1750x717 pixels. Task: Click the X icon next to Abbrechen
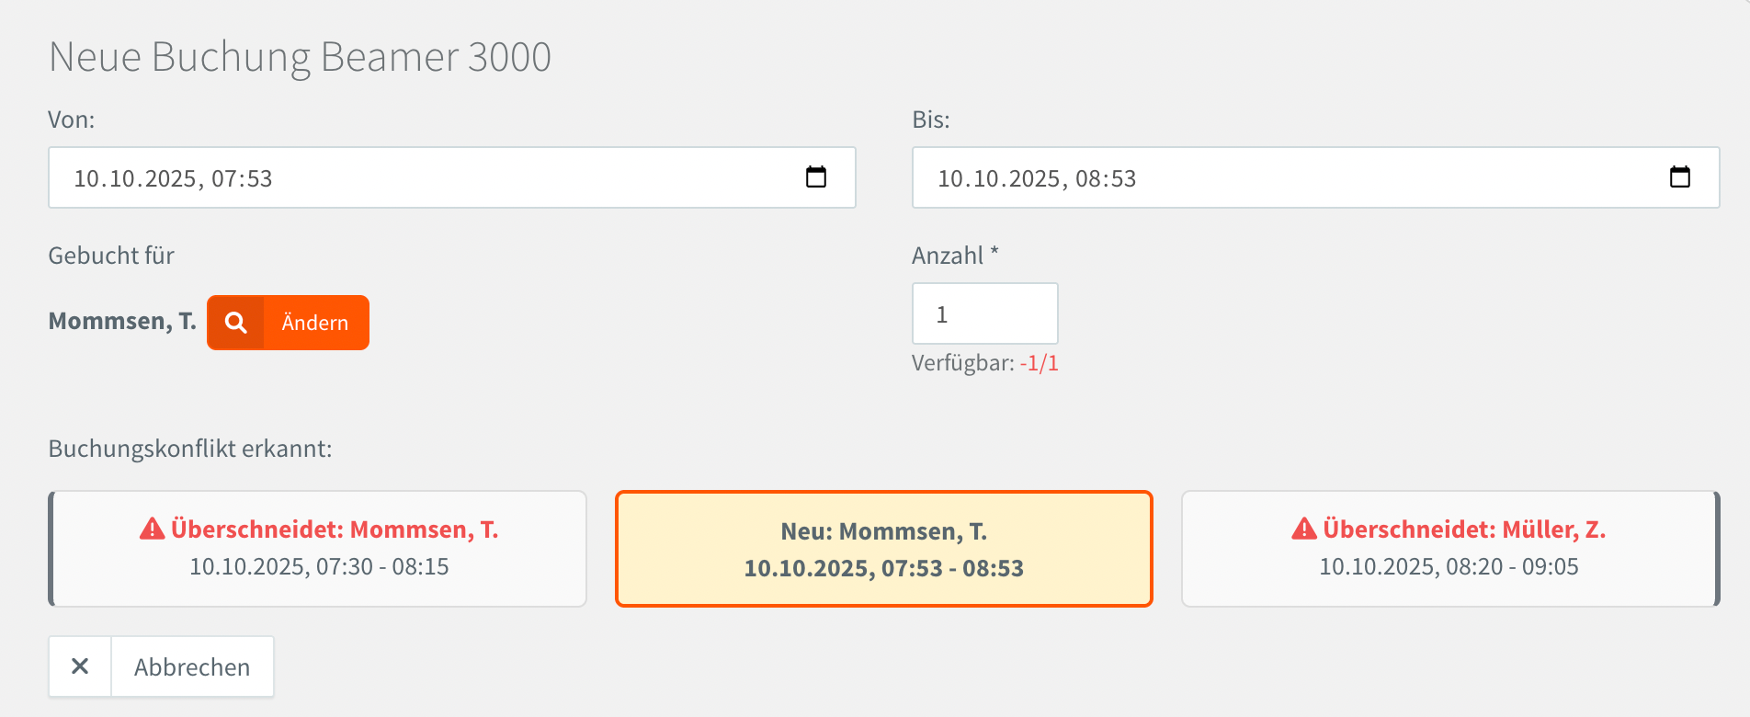(80, 666)
